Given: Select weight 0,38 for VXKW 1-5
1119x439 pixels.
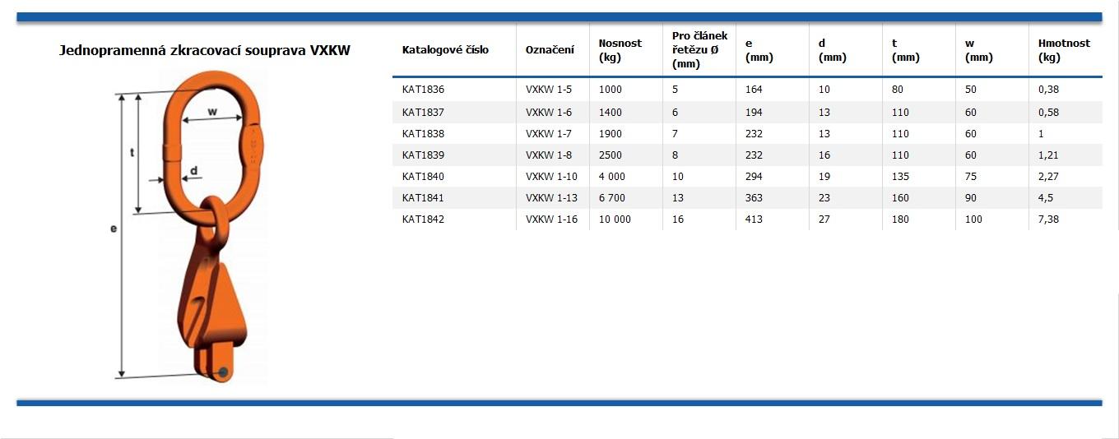Looking at the screenshot, I should pyautogui.click(x=1048, y=89).
